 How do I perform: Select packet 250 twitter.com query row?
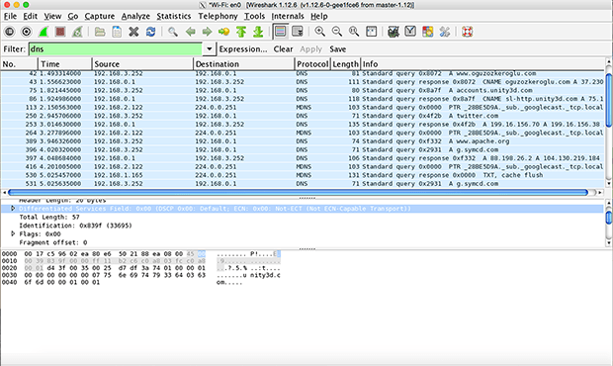tap(303, 116)
